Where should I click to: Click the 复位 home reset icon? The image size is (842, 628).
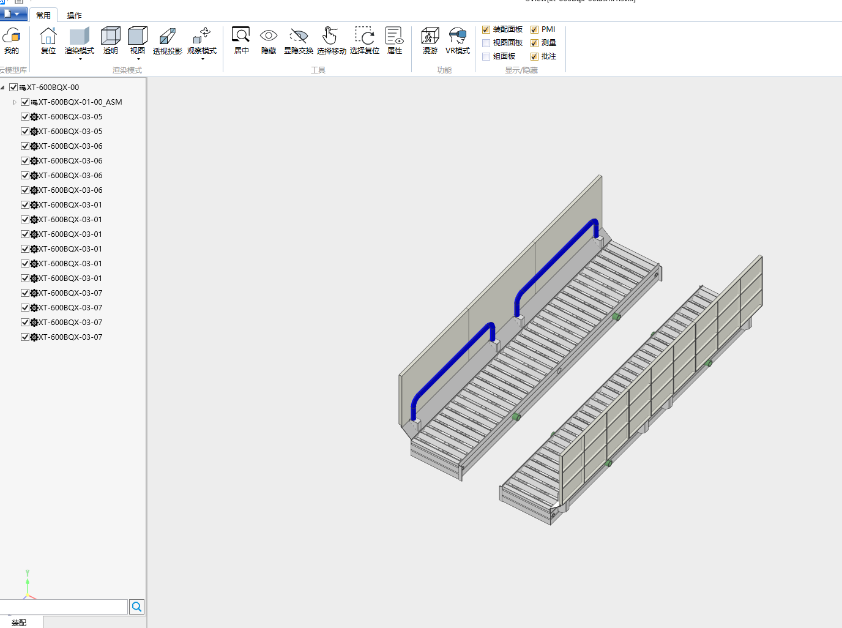48,36
